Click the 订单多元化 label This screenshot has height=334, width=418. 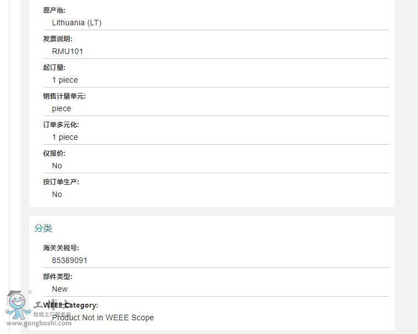[62, 125]
